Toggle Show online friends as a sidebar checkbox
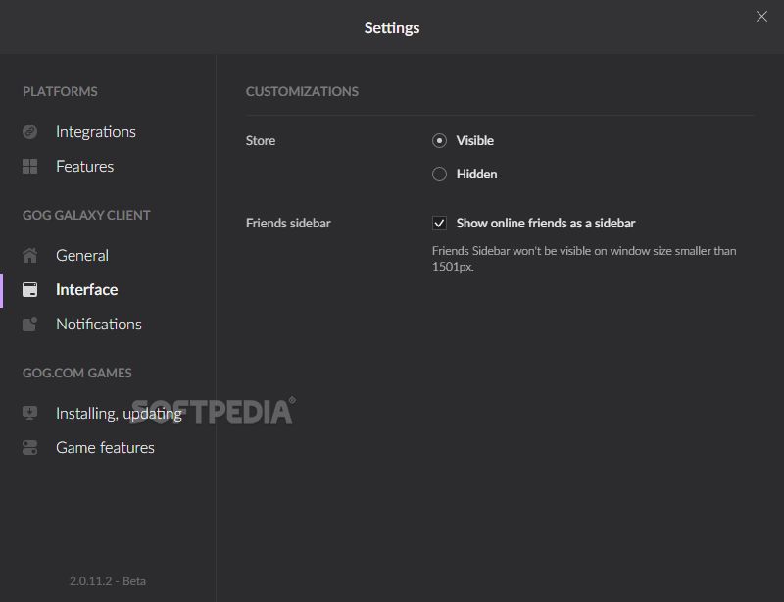Image resolution: width=784 pixels, height=602 pixels. 439,223
